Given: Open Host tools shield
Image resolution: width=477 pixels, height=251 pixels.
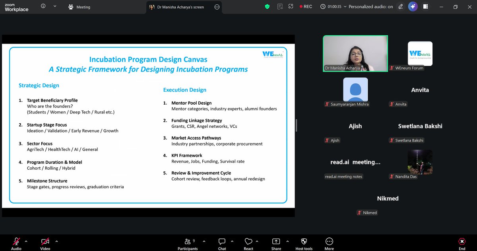Looking at the screenshot, I should click(304, 243).
